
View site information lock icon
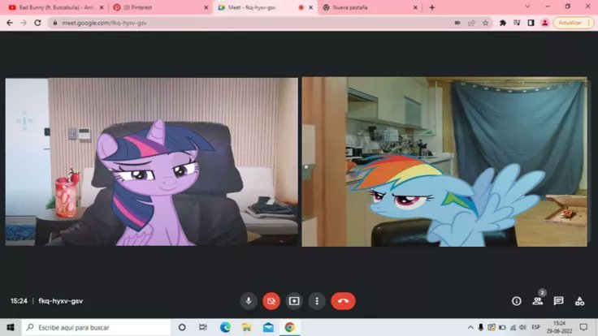click(55, 23)
